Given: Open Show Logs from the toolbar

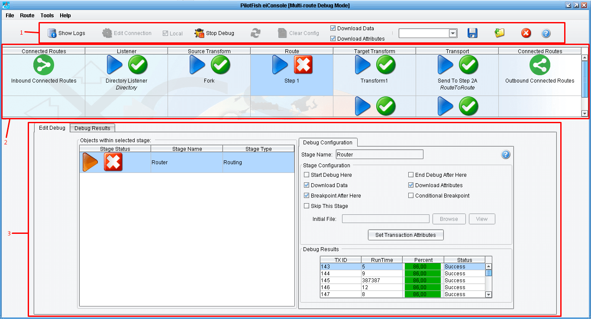Looking at the screenshot, I should [66, 33].
